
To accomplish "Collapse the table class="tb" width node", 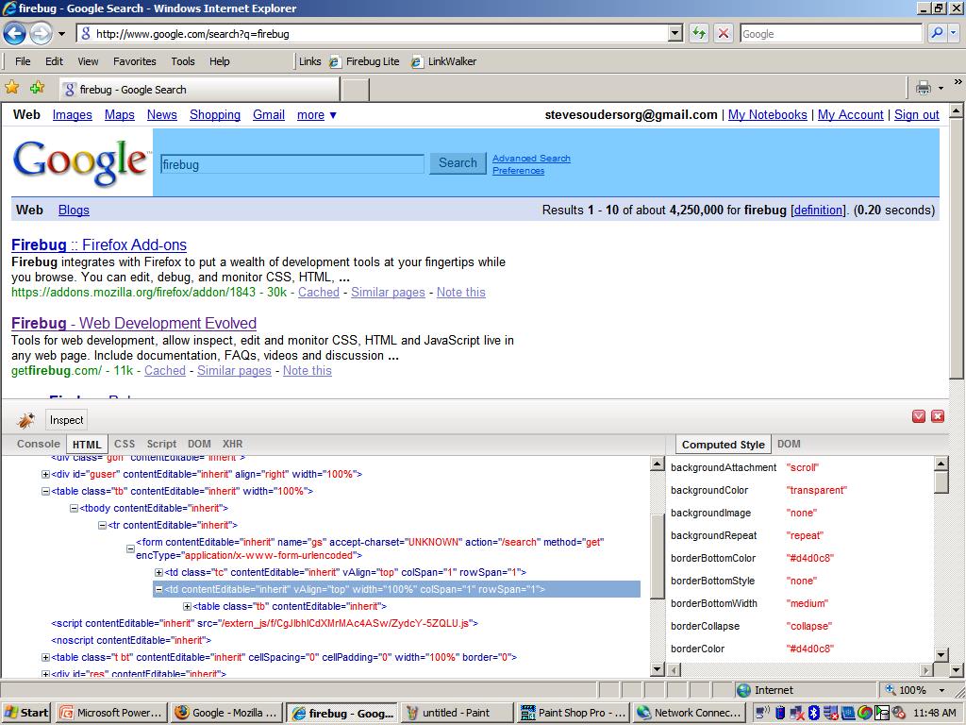I will click(45, 492).
